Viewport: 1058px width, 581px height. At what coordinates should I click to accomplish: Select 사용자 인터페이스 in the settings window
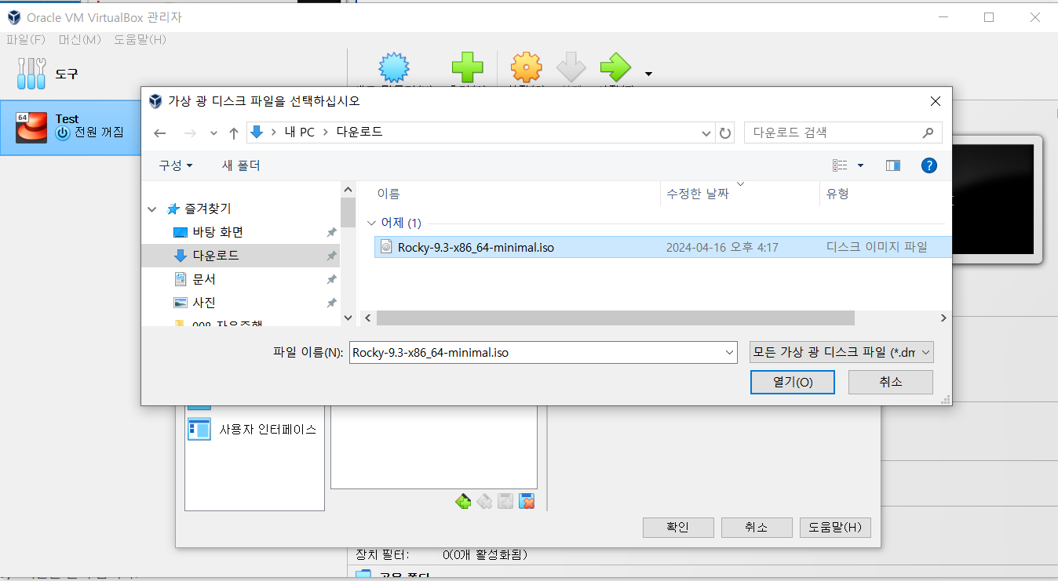click(252, 430)
